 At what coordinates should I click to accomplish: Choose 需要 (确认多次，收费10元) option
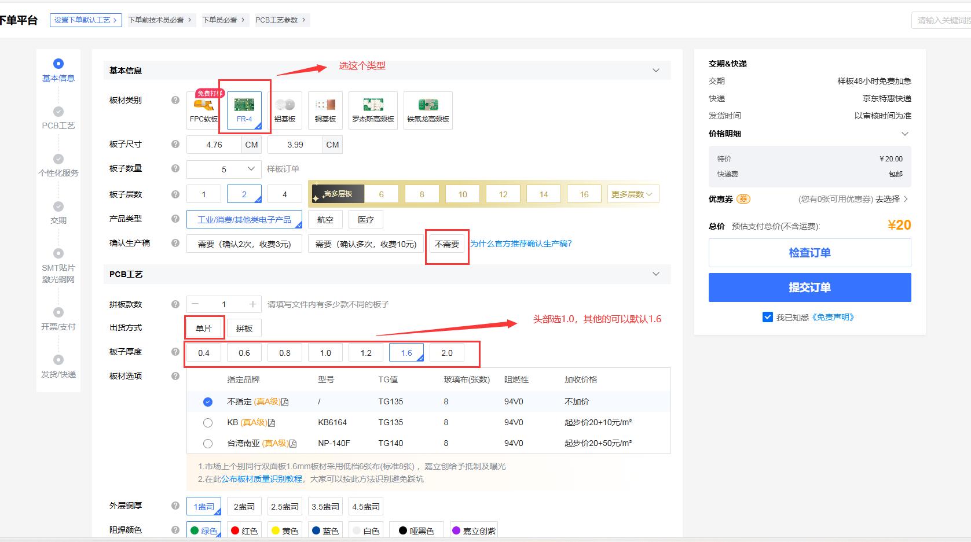click(366, 244)
